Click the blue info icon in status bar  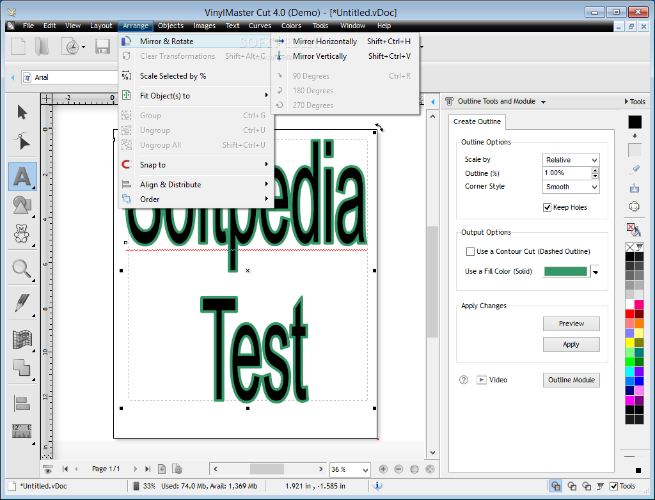[377, 485]
